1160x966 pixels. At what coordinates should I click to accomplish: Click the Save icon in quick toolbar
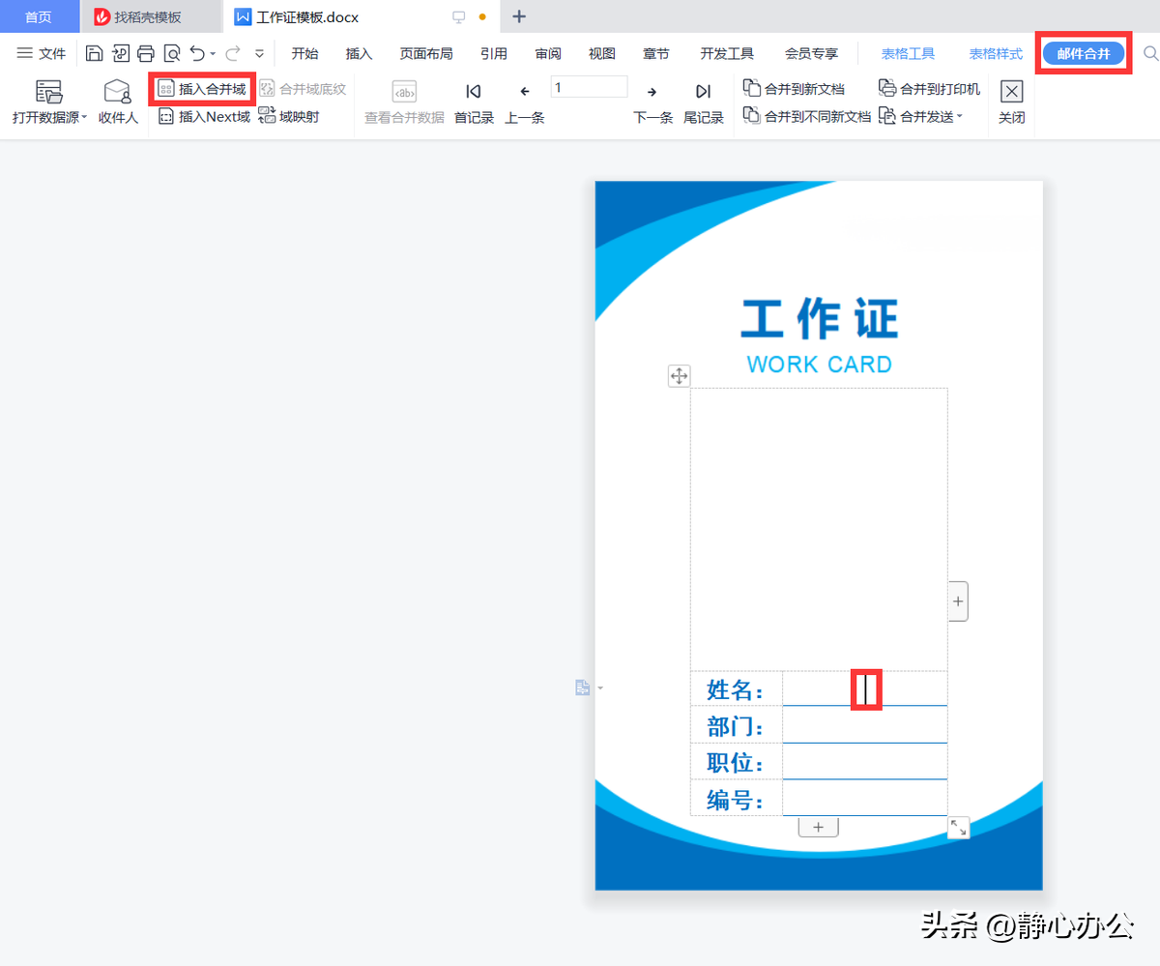[x=94, y=53]
